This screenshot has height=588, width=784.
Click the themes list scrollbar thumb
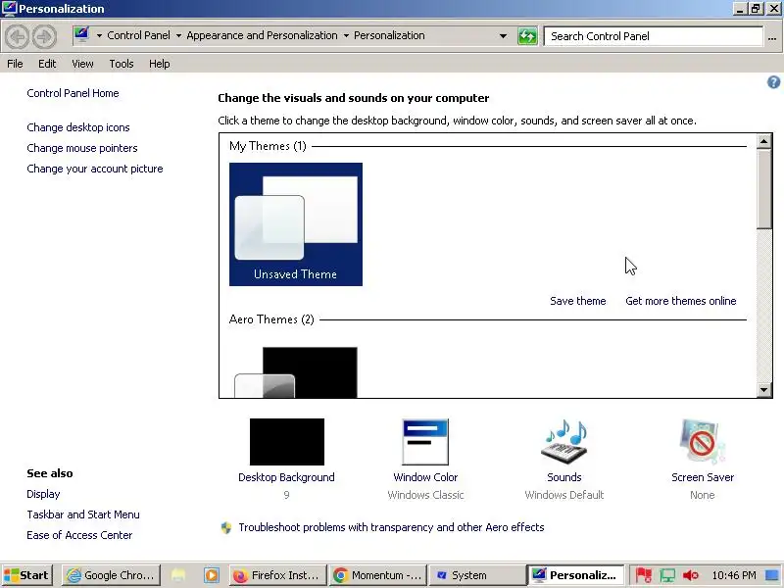763,189
